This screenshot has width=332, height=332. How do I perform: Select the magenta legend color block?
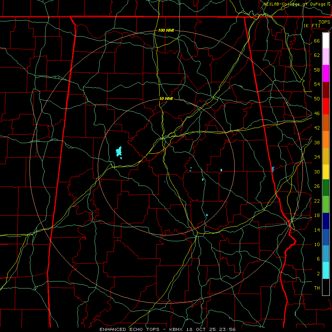[x=326, y=73]
